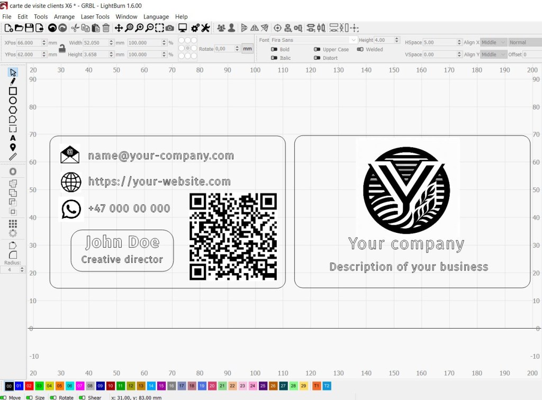Enable the Bold text toggle
This screenshot has height=400, width=542.
(x=274, y=50)
